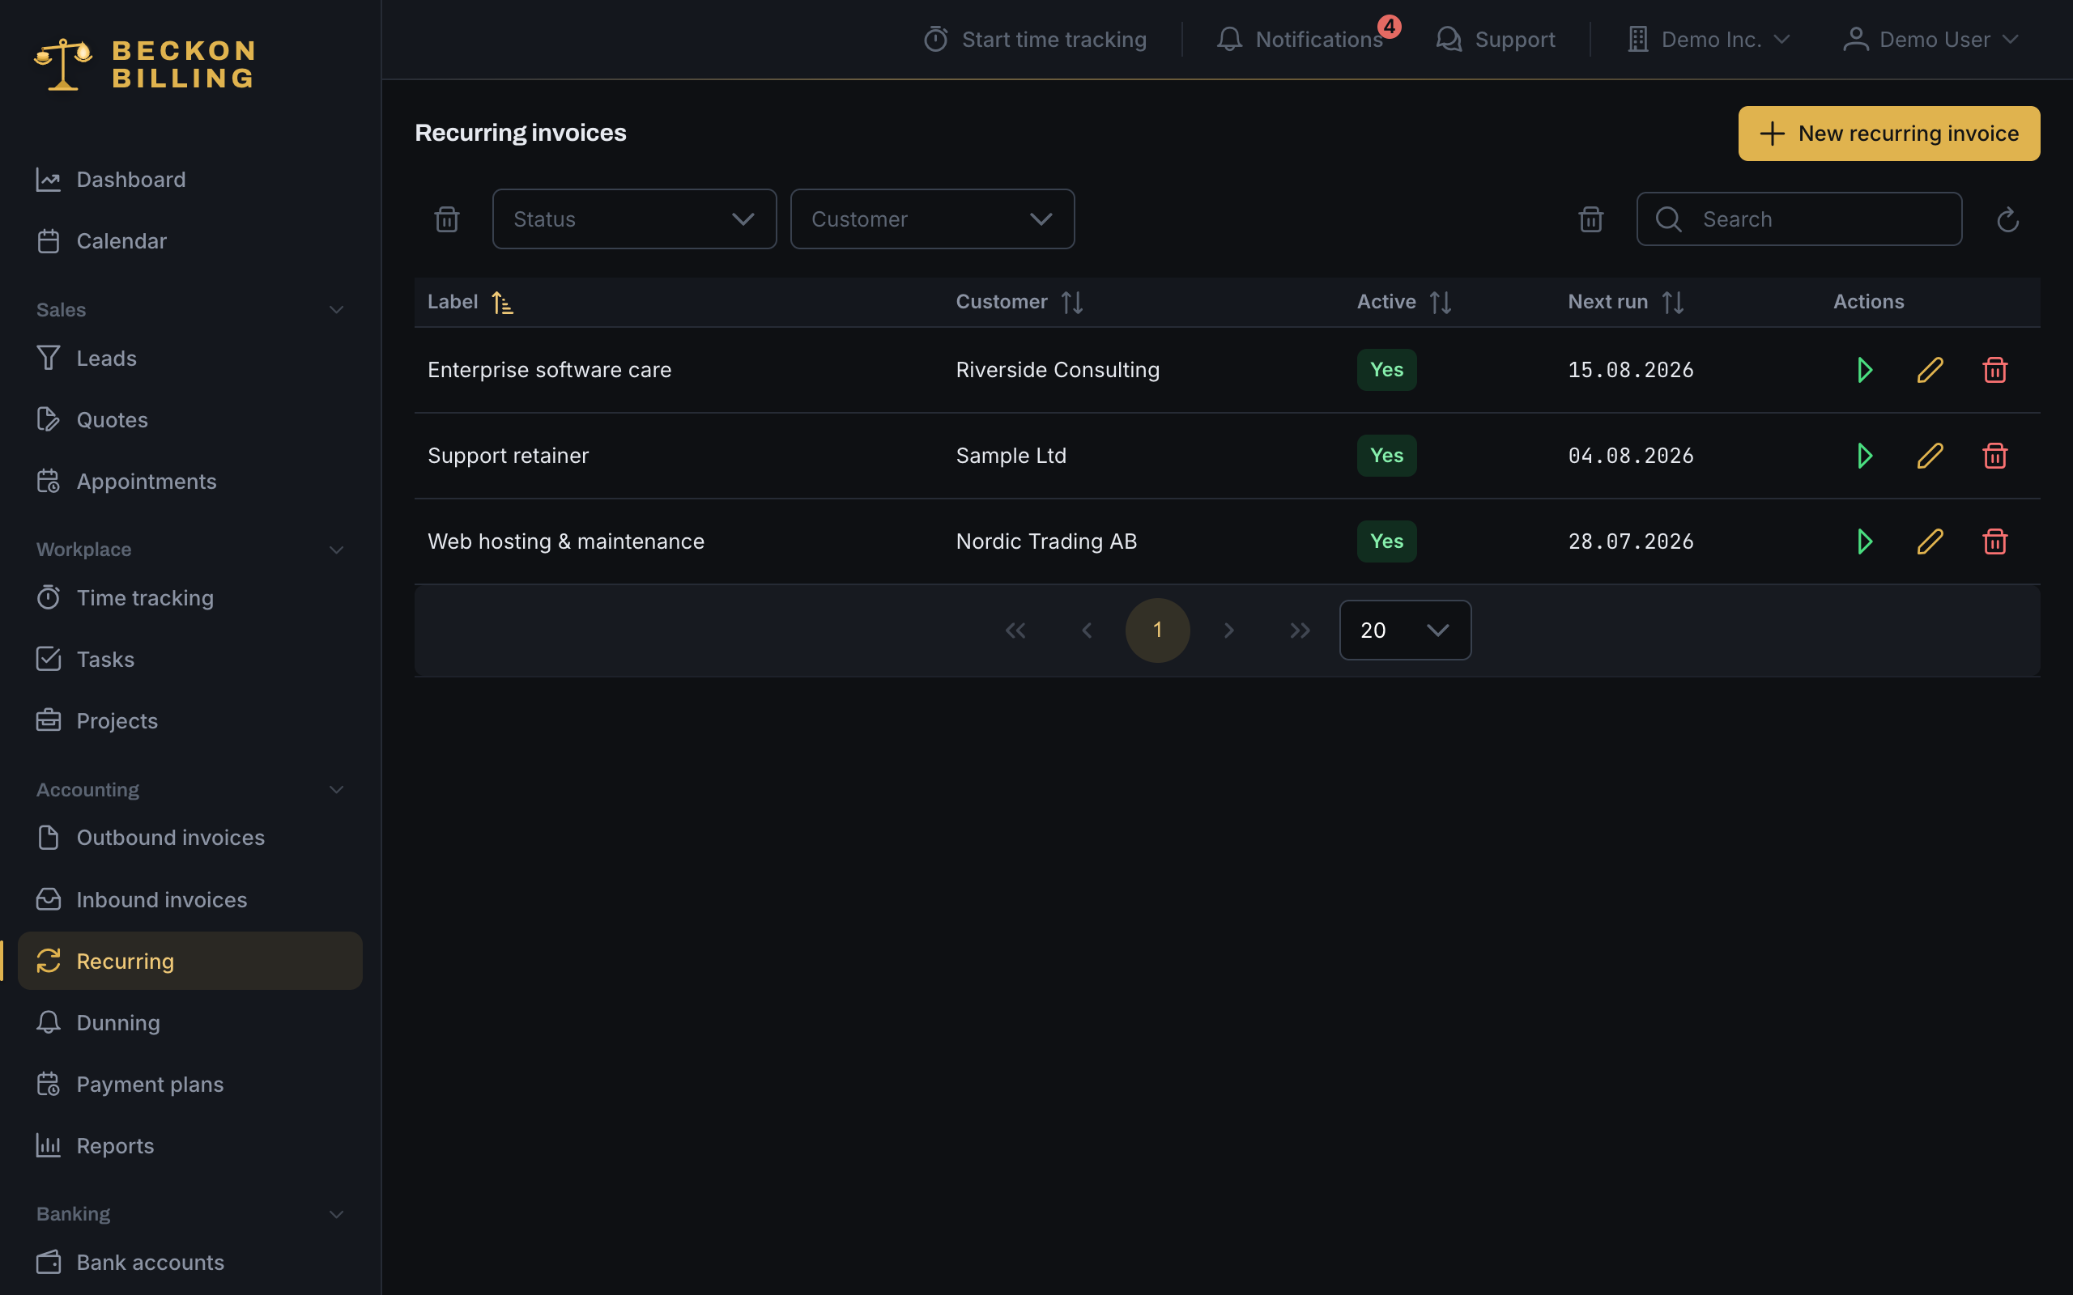Go to Projects in sidebar

190,721
